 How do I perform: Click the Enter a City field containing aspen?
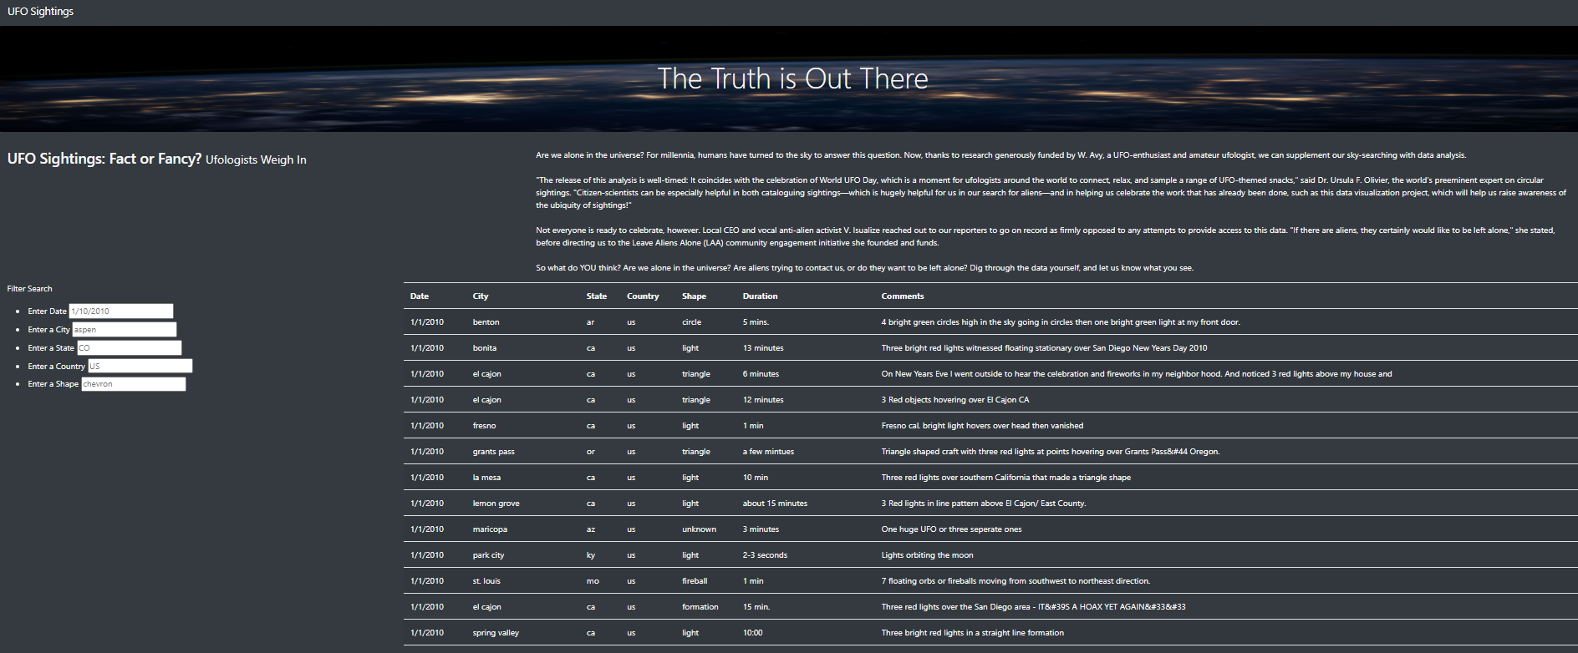pos(124,329)
